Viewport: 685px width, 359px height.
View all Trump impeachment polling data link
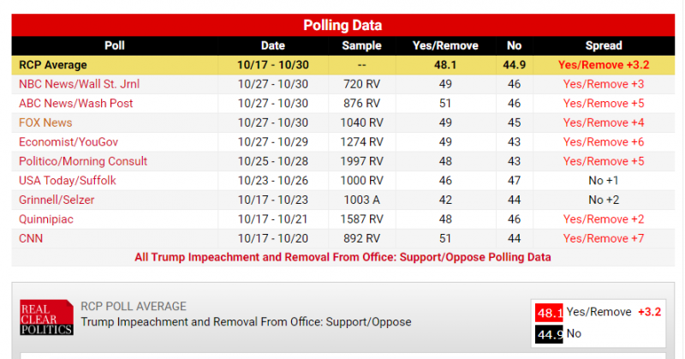click(342, 257)
